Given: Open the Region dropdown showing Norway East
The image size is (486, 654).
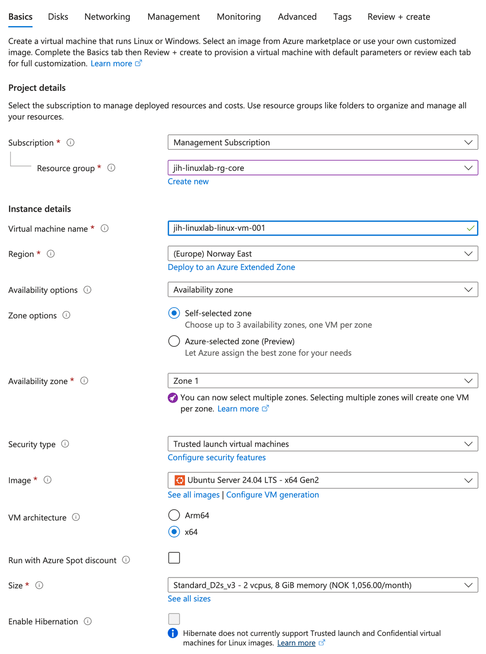Looking at the screenshot, I should tap(322, 254).
